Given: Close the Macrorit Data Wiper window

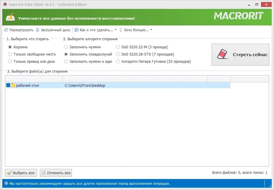Looking at the screenshot, I should click(x=266, y=5).
